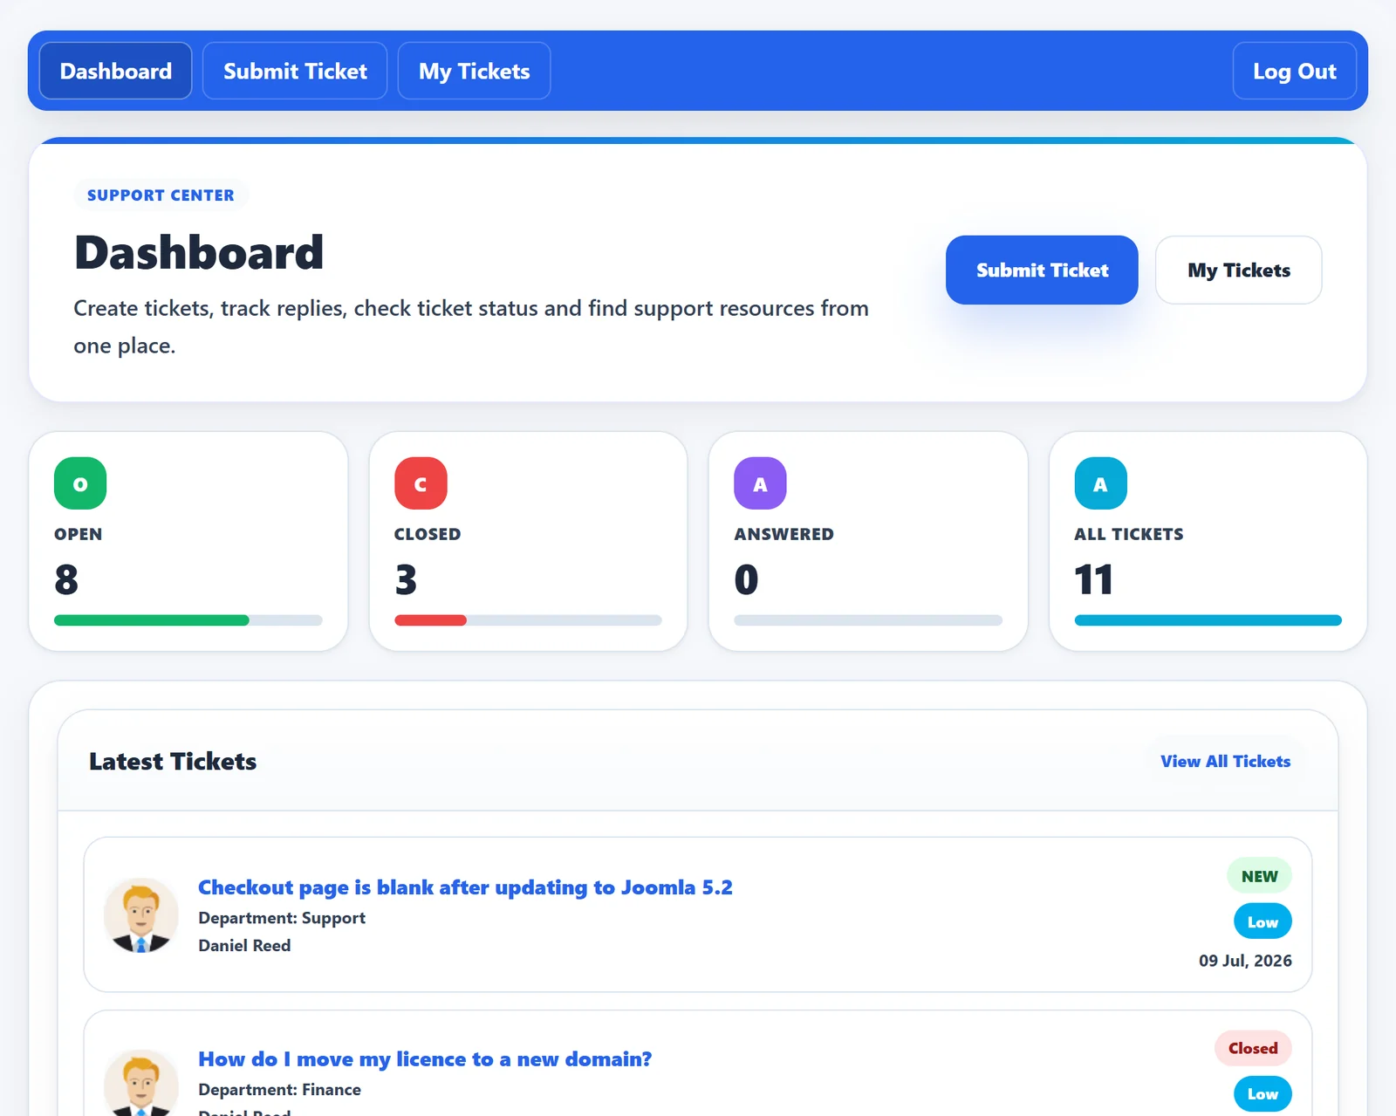The height and width of the screenshot is (1116, 1396).
Task: Click the avatar on the Checkout page ticket
Action: pyautogui.click(x=141, y=914)
